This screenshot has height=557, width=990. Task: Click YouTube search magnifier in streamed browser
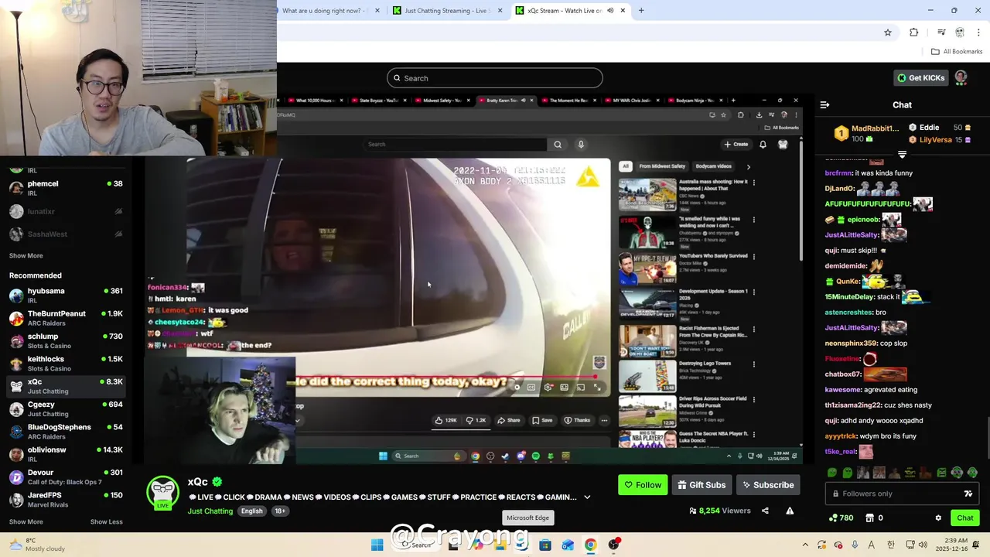pos(558,144)
